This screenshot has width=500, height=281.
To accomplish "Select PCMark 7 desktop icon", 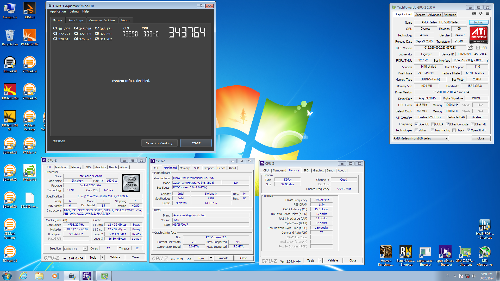I will 29,146.
